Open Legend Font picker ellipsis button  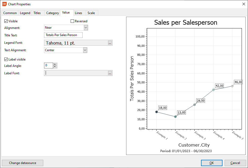110,43
